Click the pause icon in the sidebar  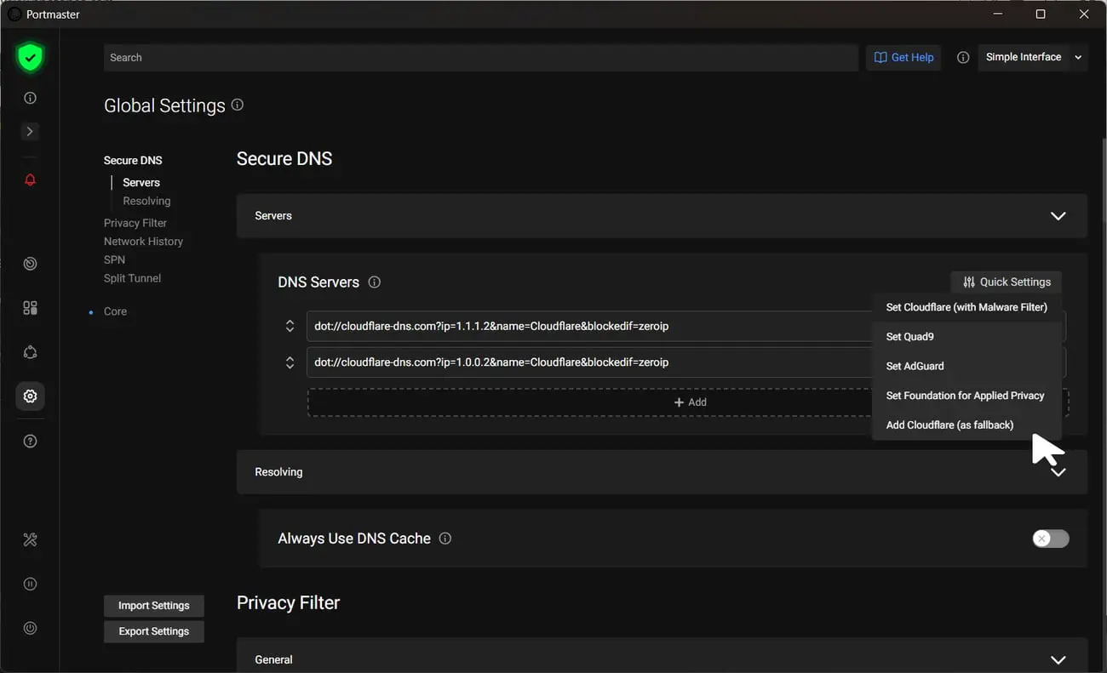pos(30,584)
